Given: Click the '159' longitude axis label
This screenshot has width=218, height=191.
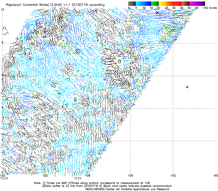Looking at the screenshot, I should [x=130, y=176].
